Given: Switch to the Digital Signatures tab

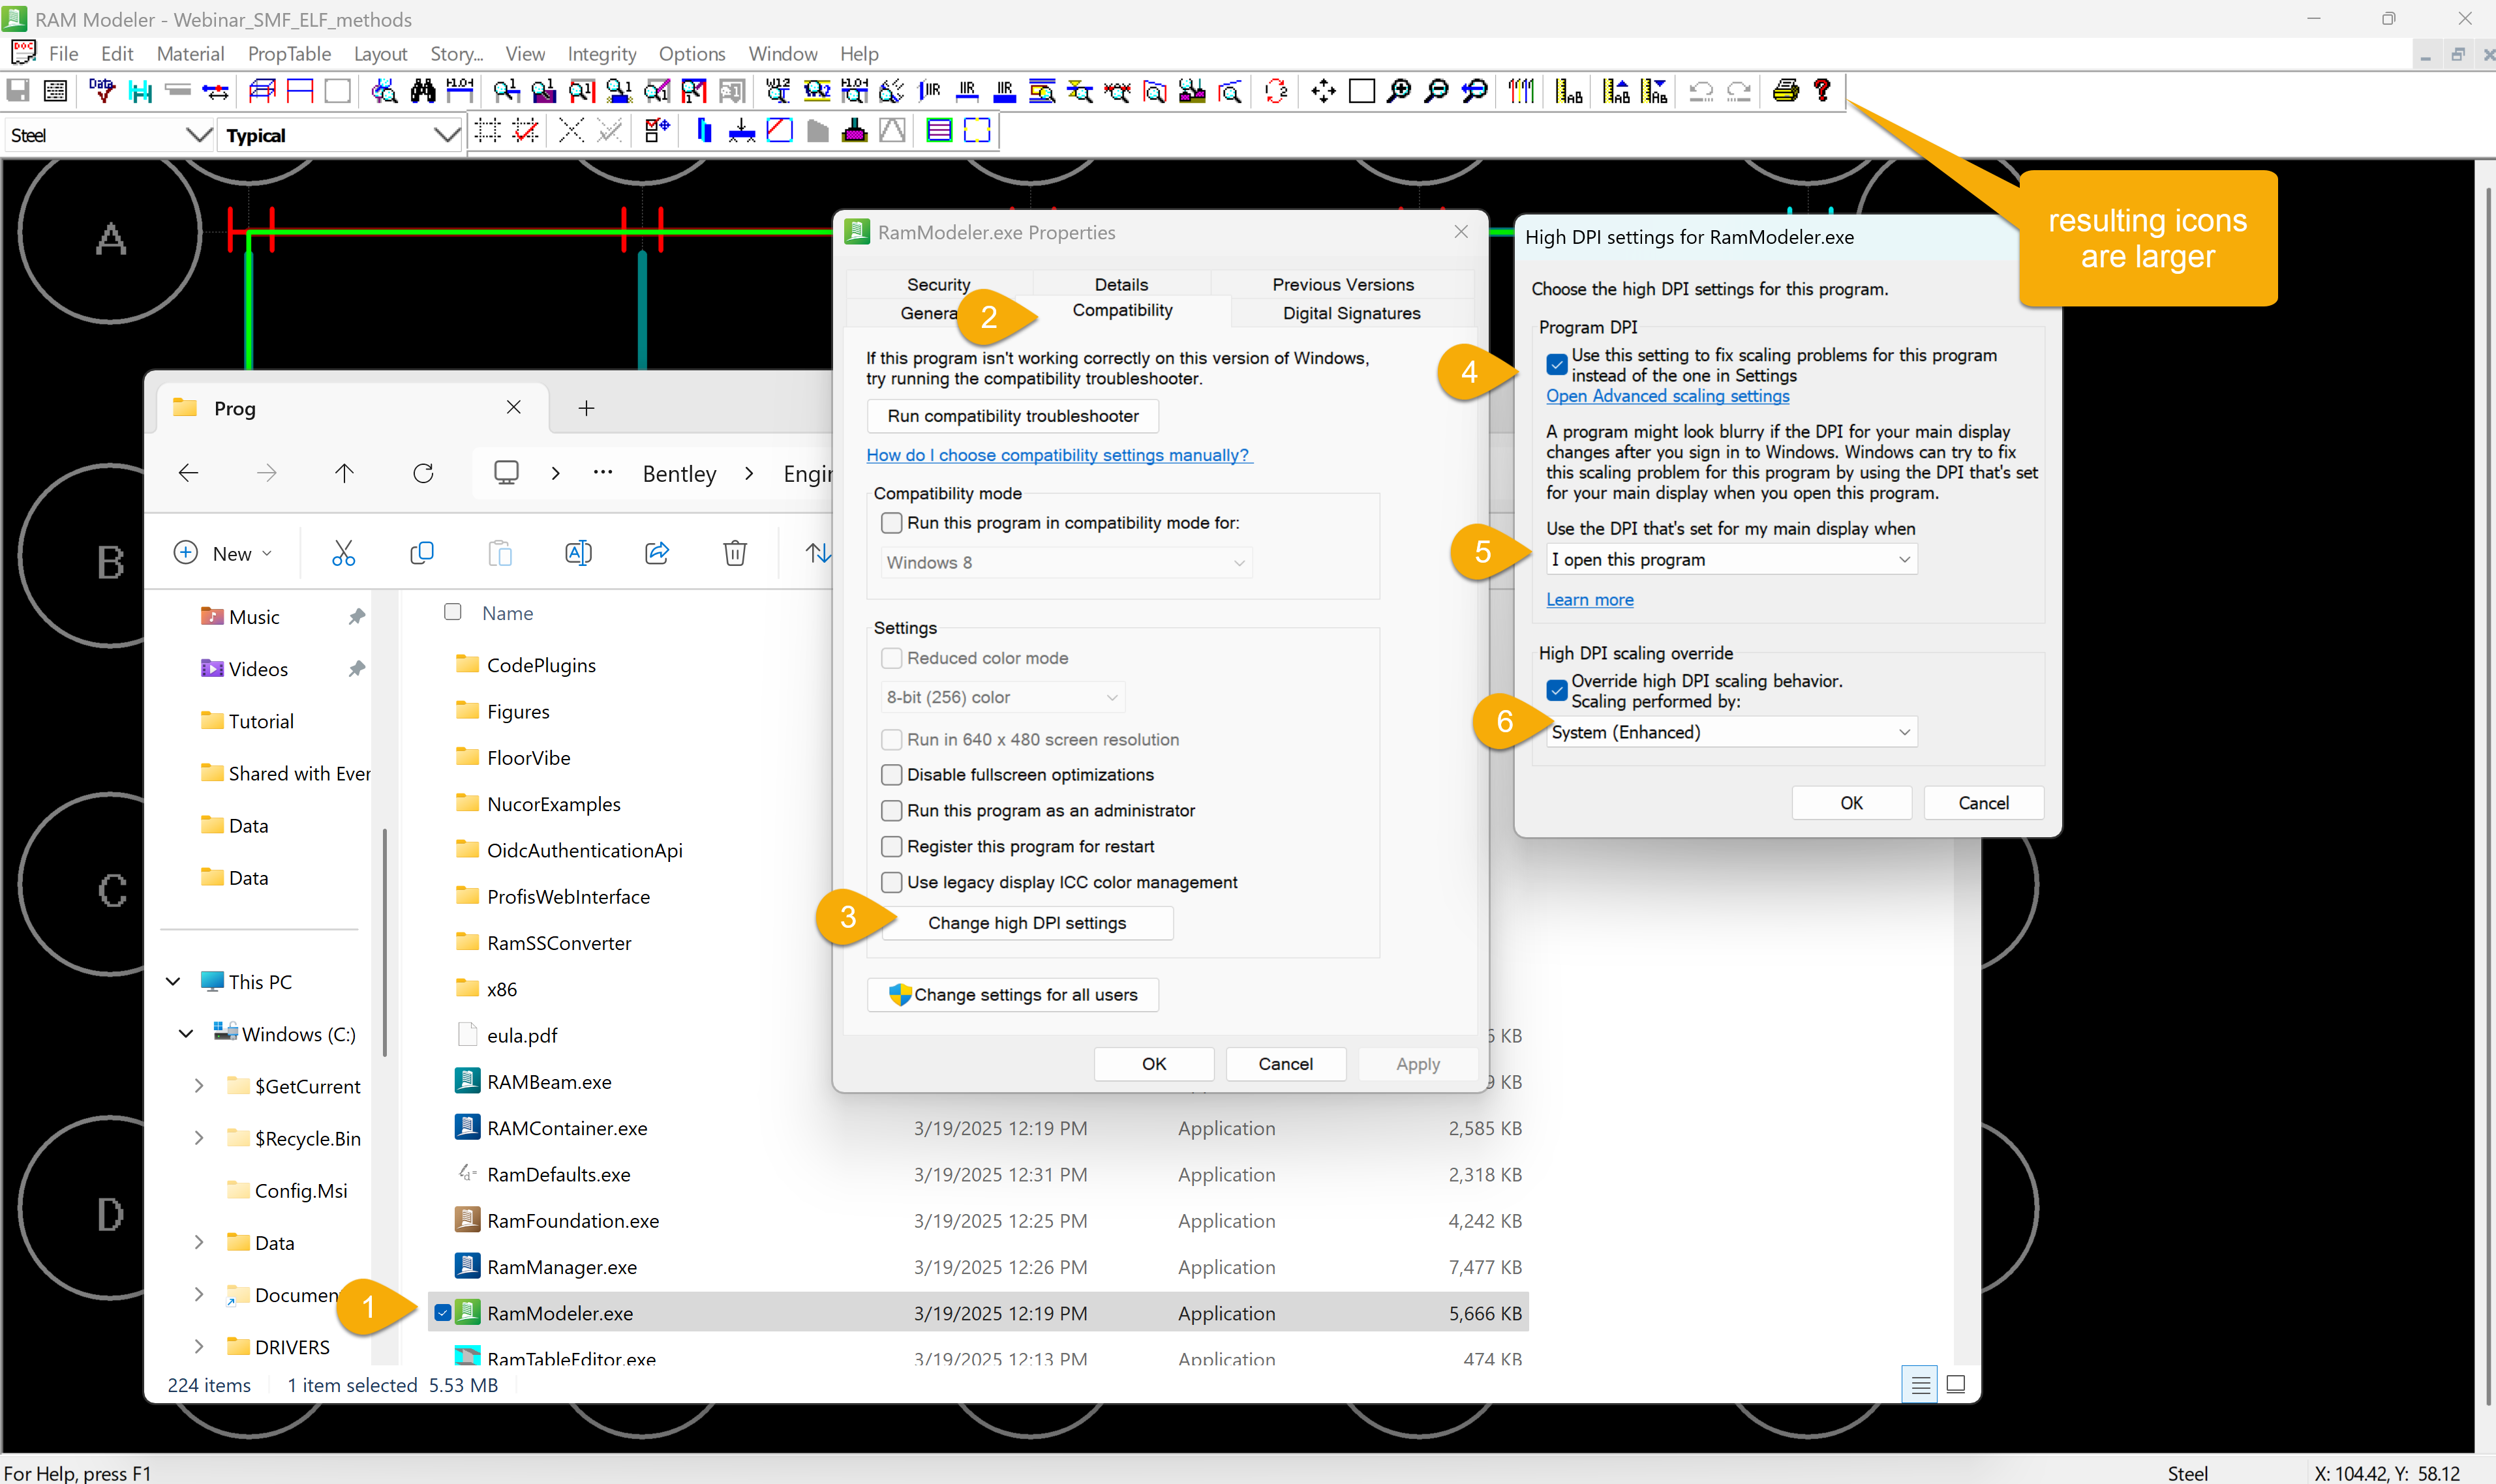Looking at the screenshot, I should [x=1352, y=313].
